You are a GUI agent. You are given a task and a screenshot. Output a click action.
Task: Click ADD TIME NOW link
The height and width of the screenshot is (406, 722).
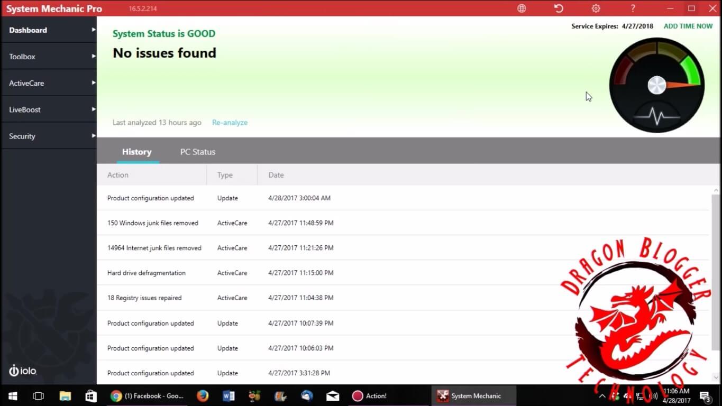coord(688,26)
